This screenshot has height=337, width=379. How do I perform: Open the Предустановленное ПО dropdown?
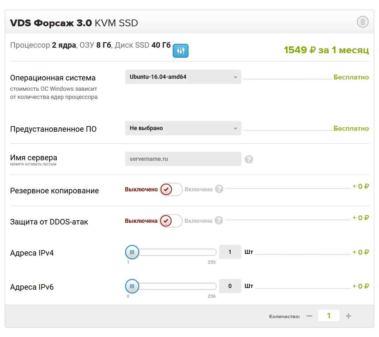click(183, 128)
